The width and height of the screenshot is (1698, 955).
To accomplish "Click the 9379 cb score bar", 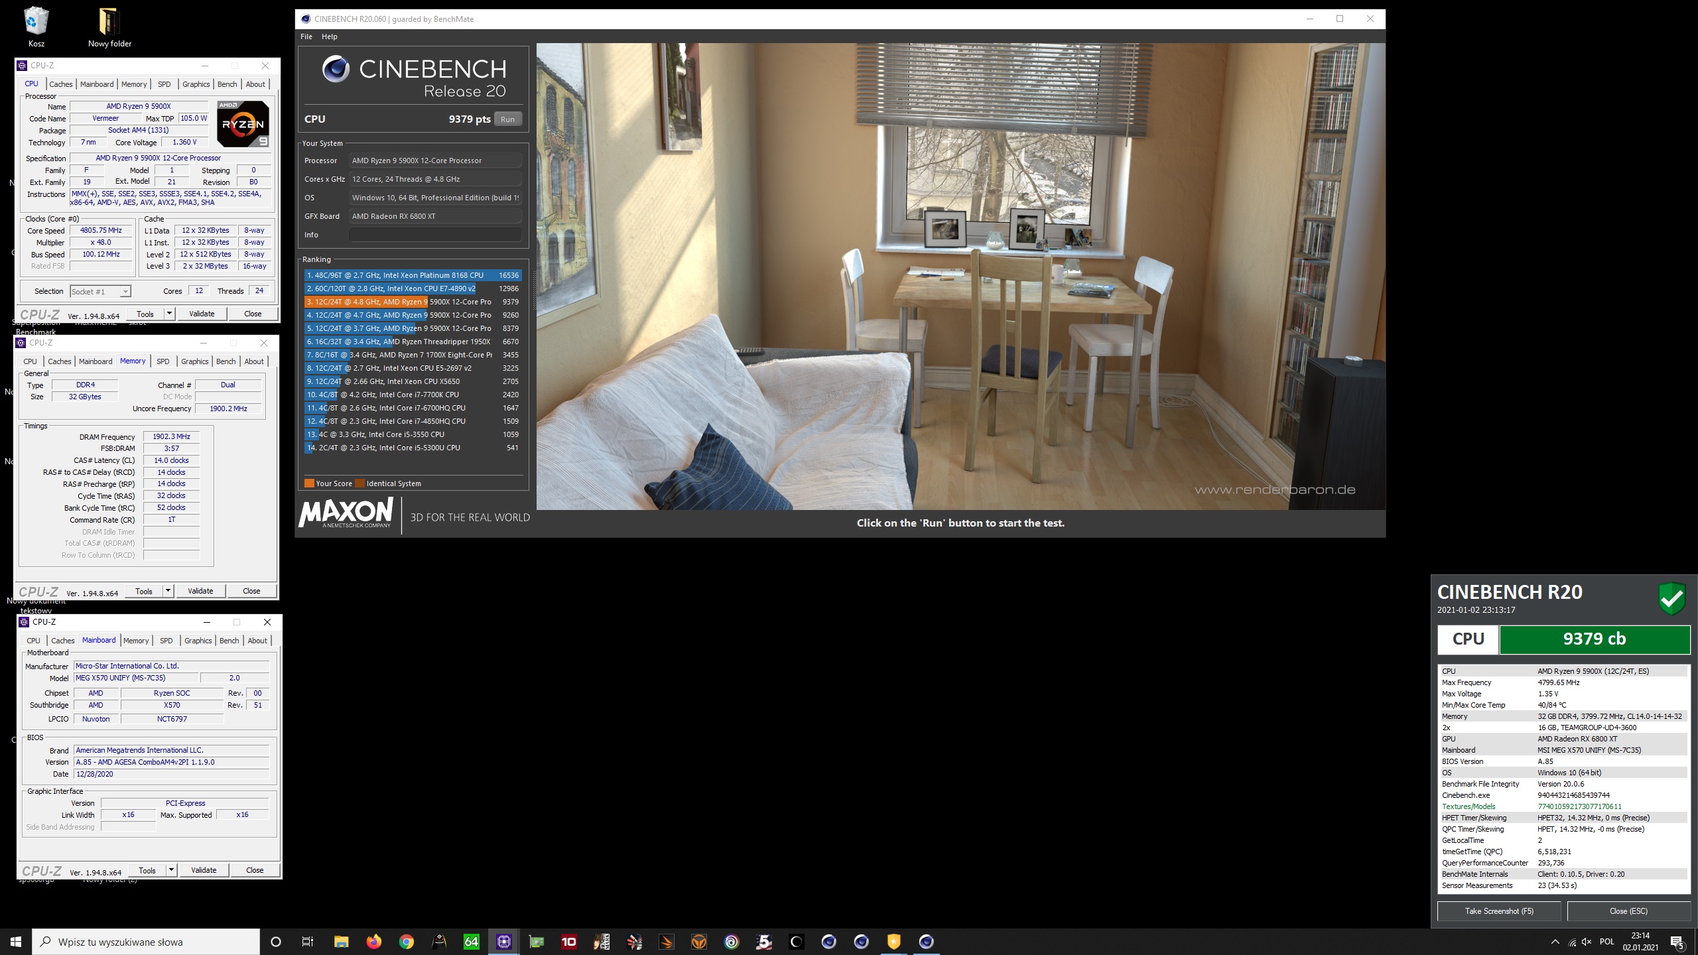I will pyautogui.click(x=1595, y=639).
